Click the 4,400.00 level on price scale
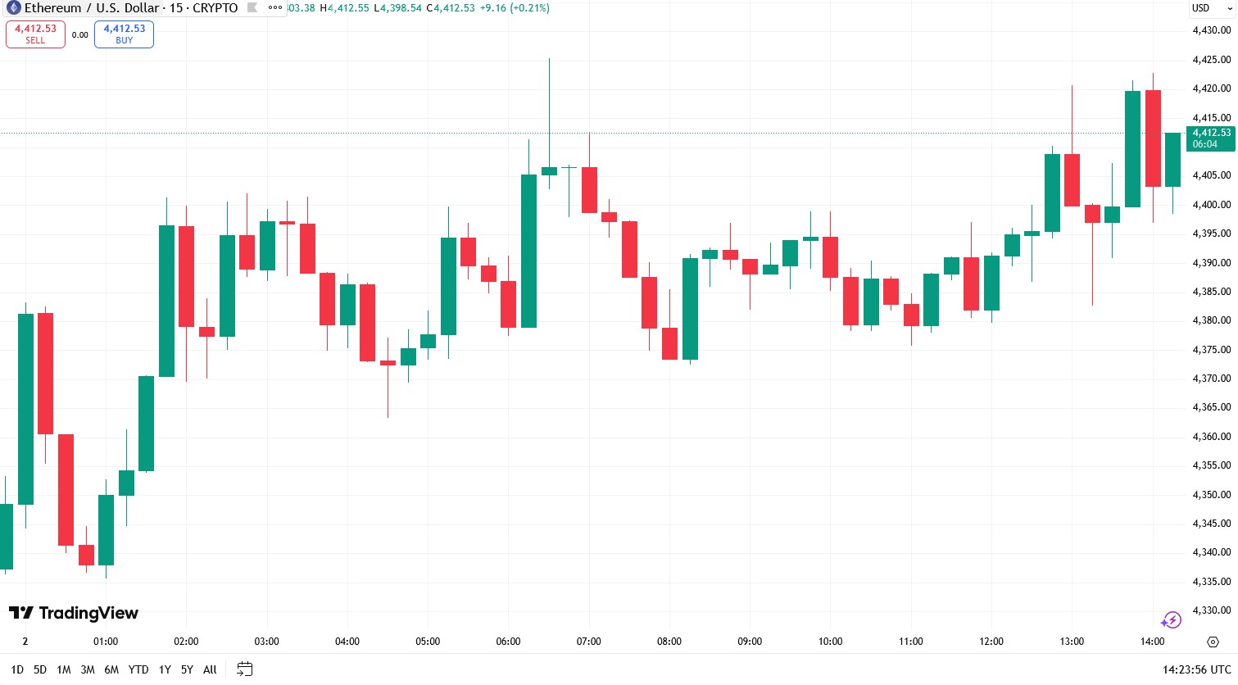The width and height of the screenshot is (1238, 685). (x=1211, y=205)
